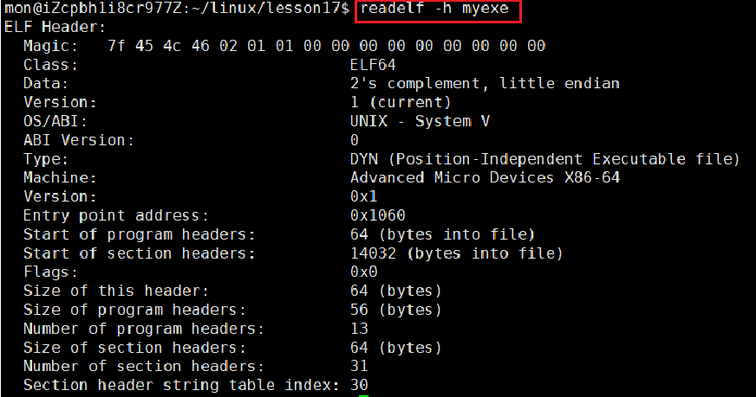
Task: Click the Flags value 0x0
Action: click(x=363, y=272)
